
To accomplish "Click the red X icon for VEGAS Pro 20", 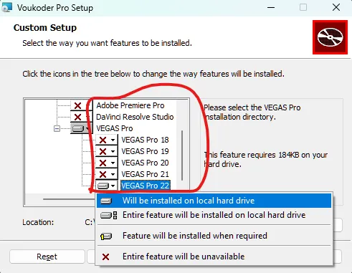I will coord(103,163).
